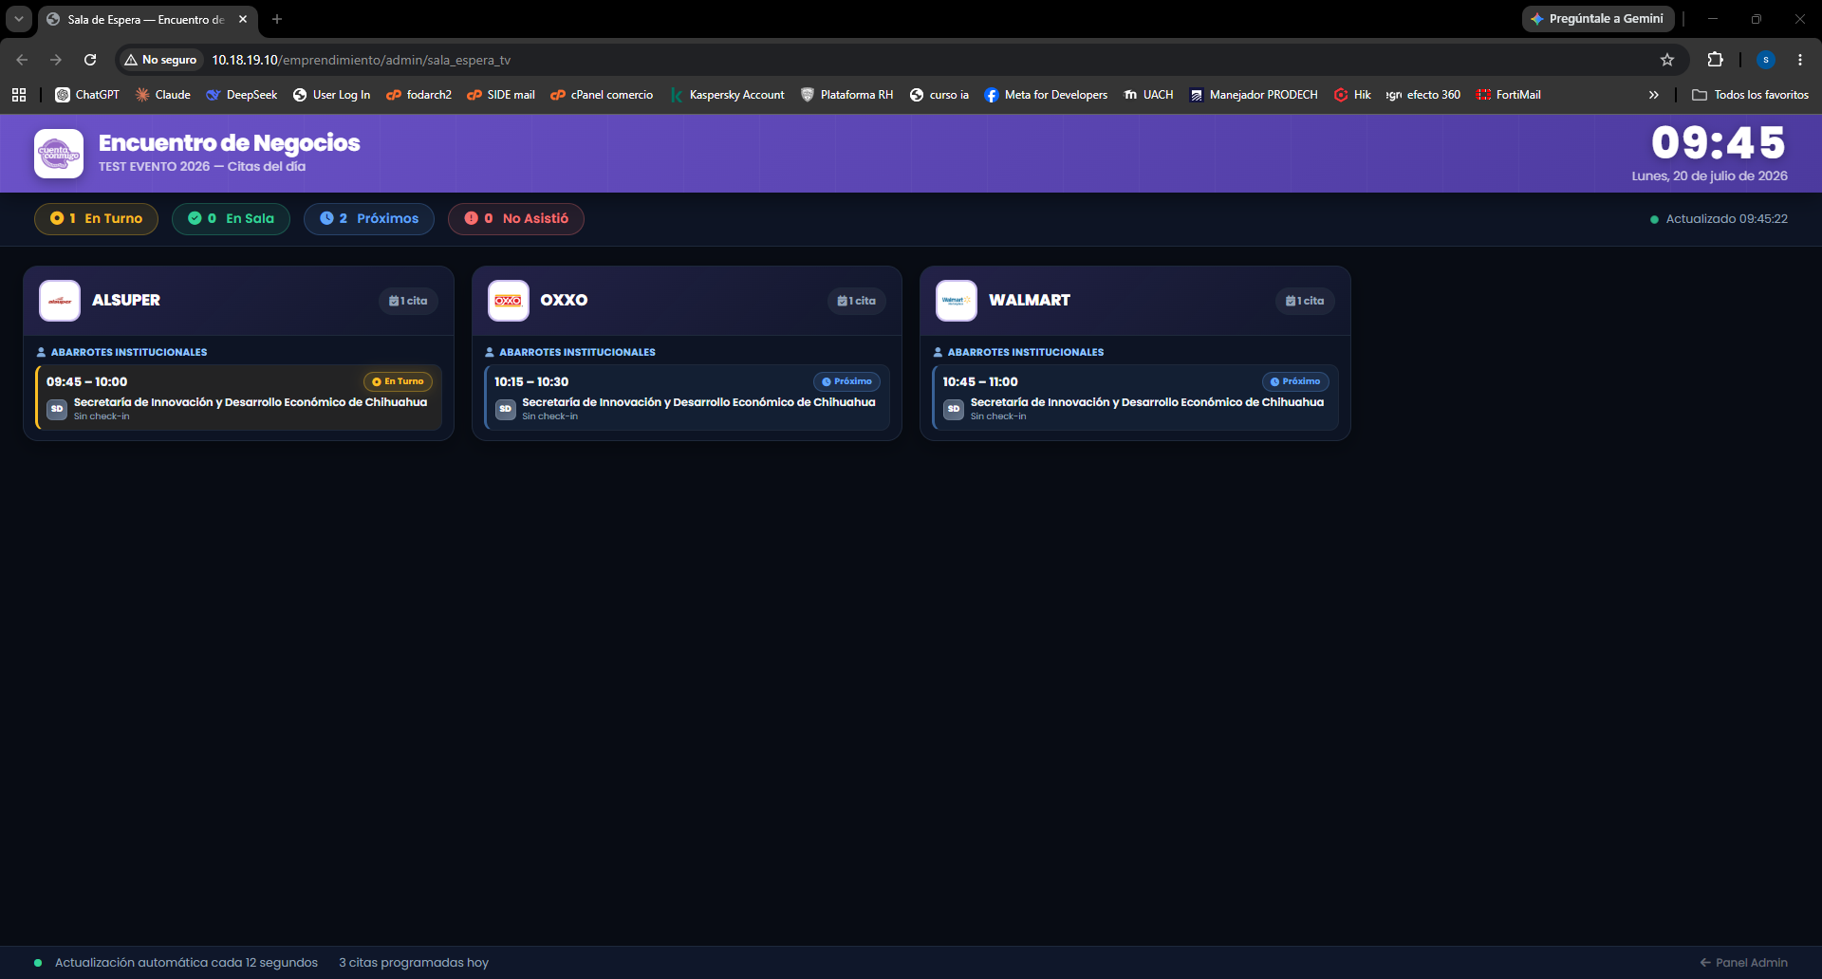Screen dimensions: 1822x979
Task: Reload the page with the refresh icon
Action: pyautogui.click(x=90, y=60)
